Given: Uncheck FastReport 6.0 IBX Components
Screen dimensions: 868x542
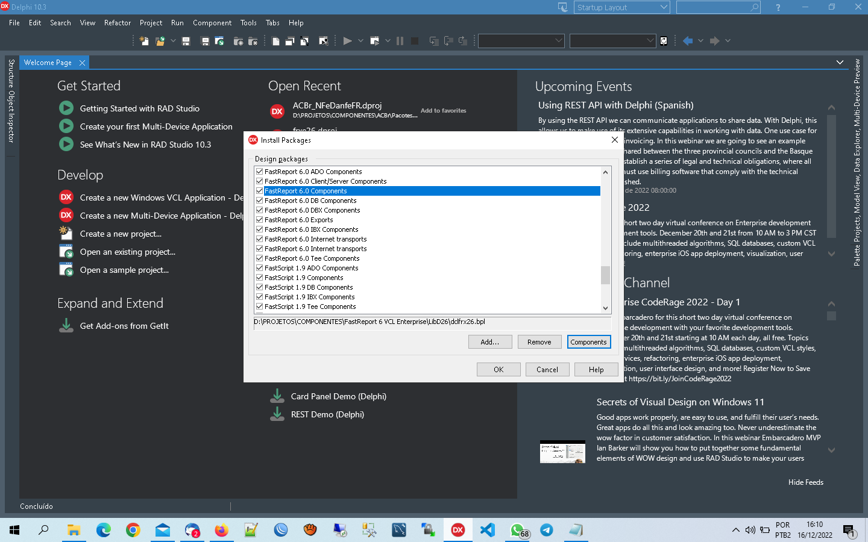Looking at the screenshot, I should coord(260,229).
